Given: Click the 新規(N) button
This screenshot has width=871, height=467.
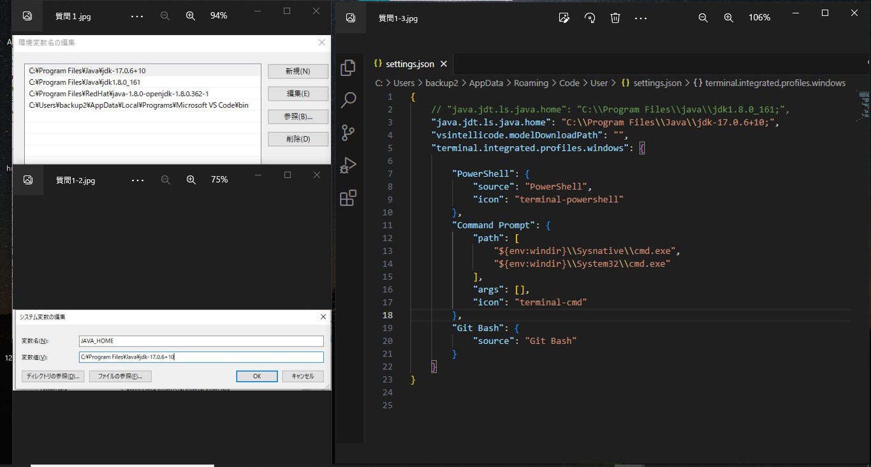Looking at the screenshot, I should [x=298, y=71].
